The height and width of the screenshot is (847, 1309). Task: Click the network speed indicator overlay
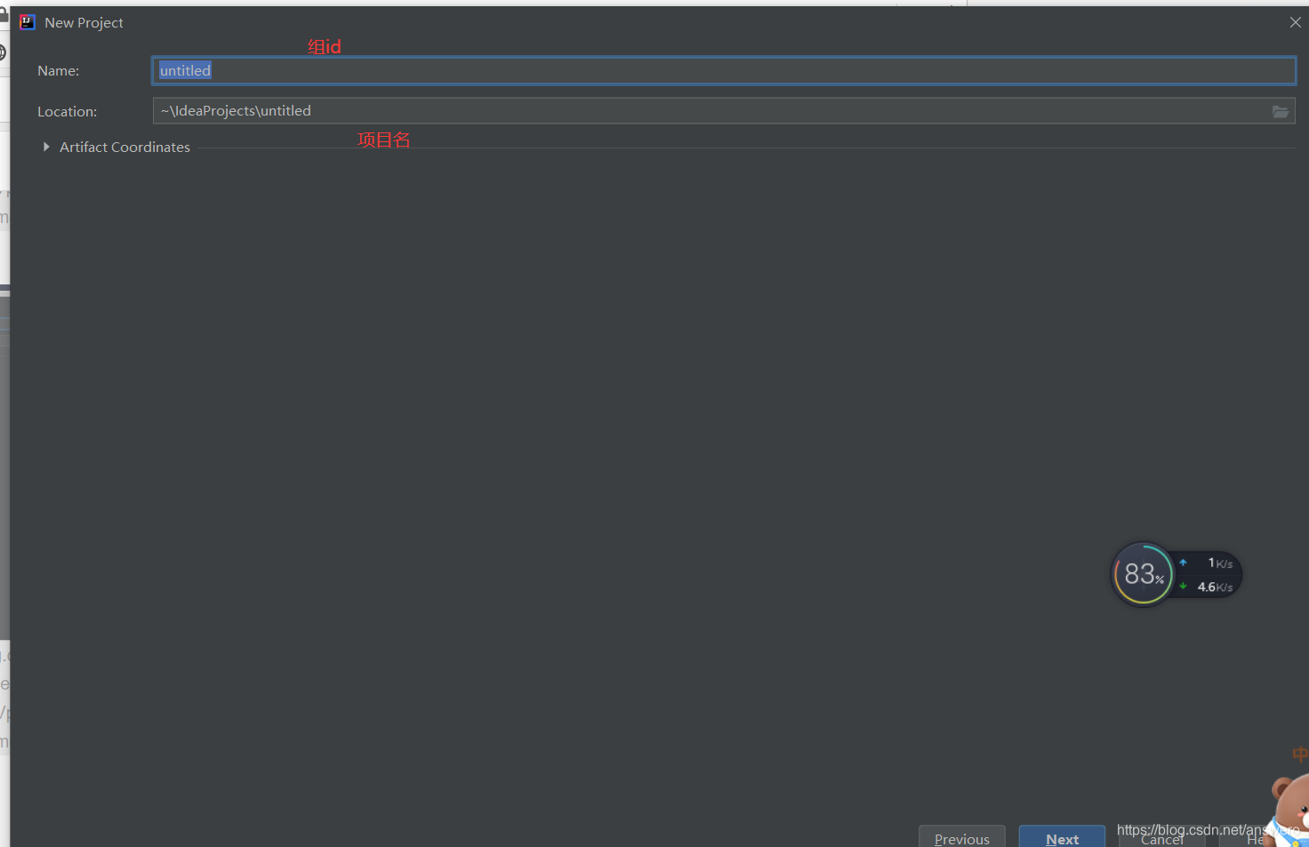pos(1208,574)
